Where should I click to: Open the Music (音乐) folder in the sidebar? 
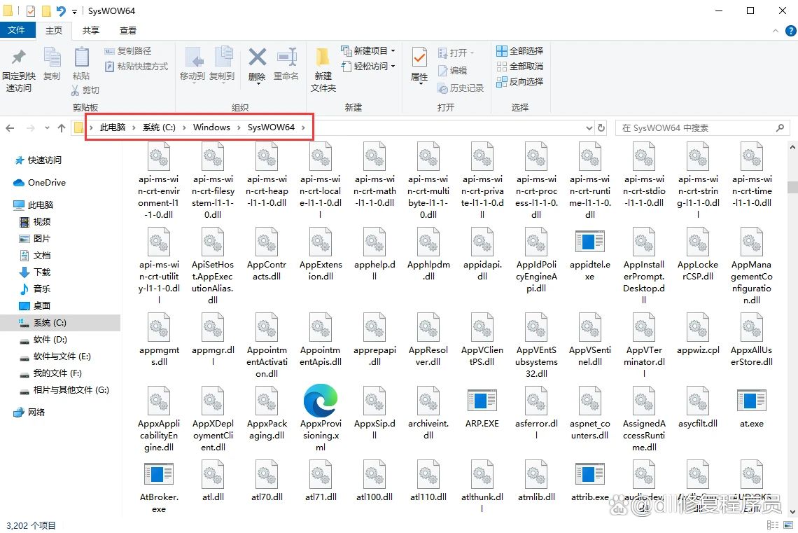click(35, 289)
